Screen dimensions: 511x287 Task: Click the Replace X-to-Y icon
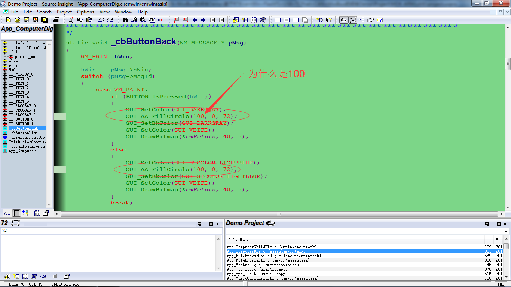(x=161, y=20)
